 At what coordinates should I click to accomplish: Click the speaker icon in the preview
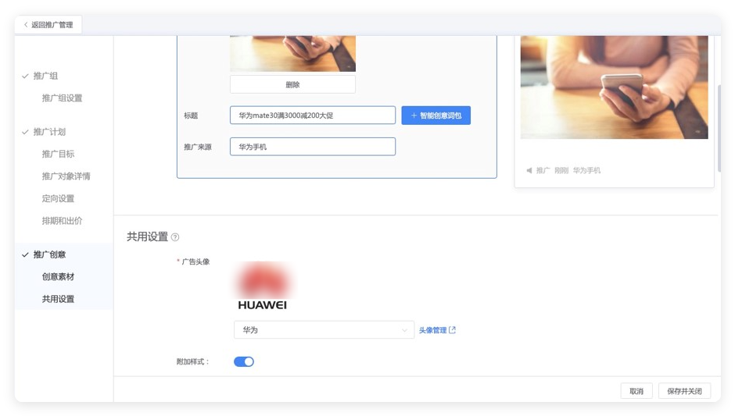tap(529, 170)
